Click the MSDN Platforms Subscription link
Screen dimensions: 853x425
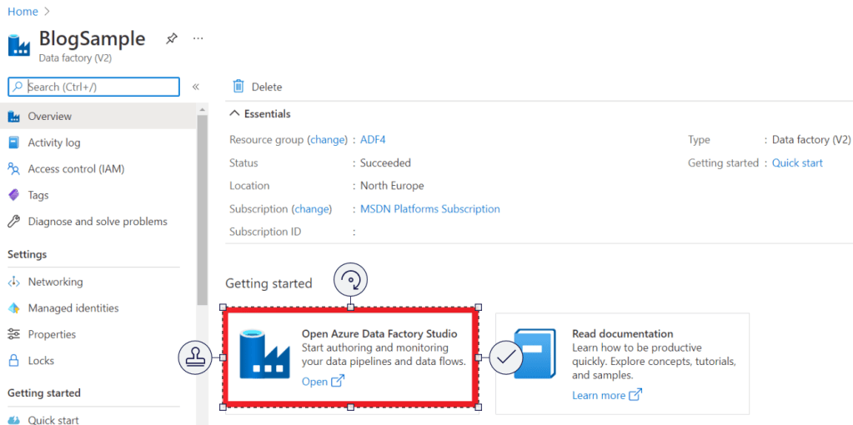(x=429, y=209)
